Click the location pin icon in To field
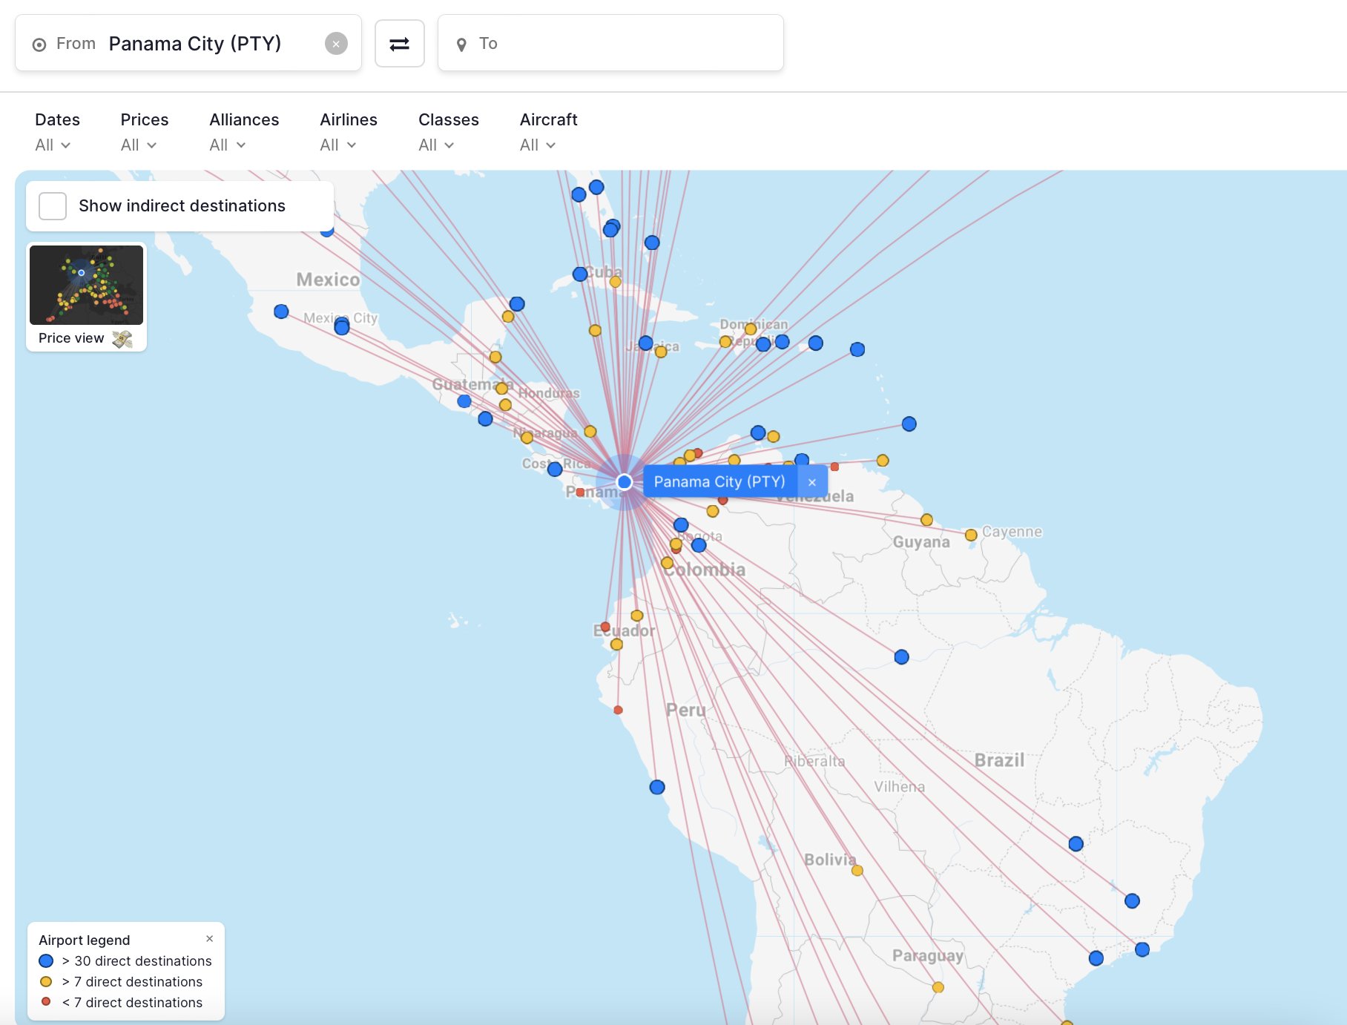 tap(461, 45)
